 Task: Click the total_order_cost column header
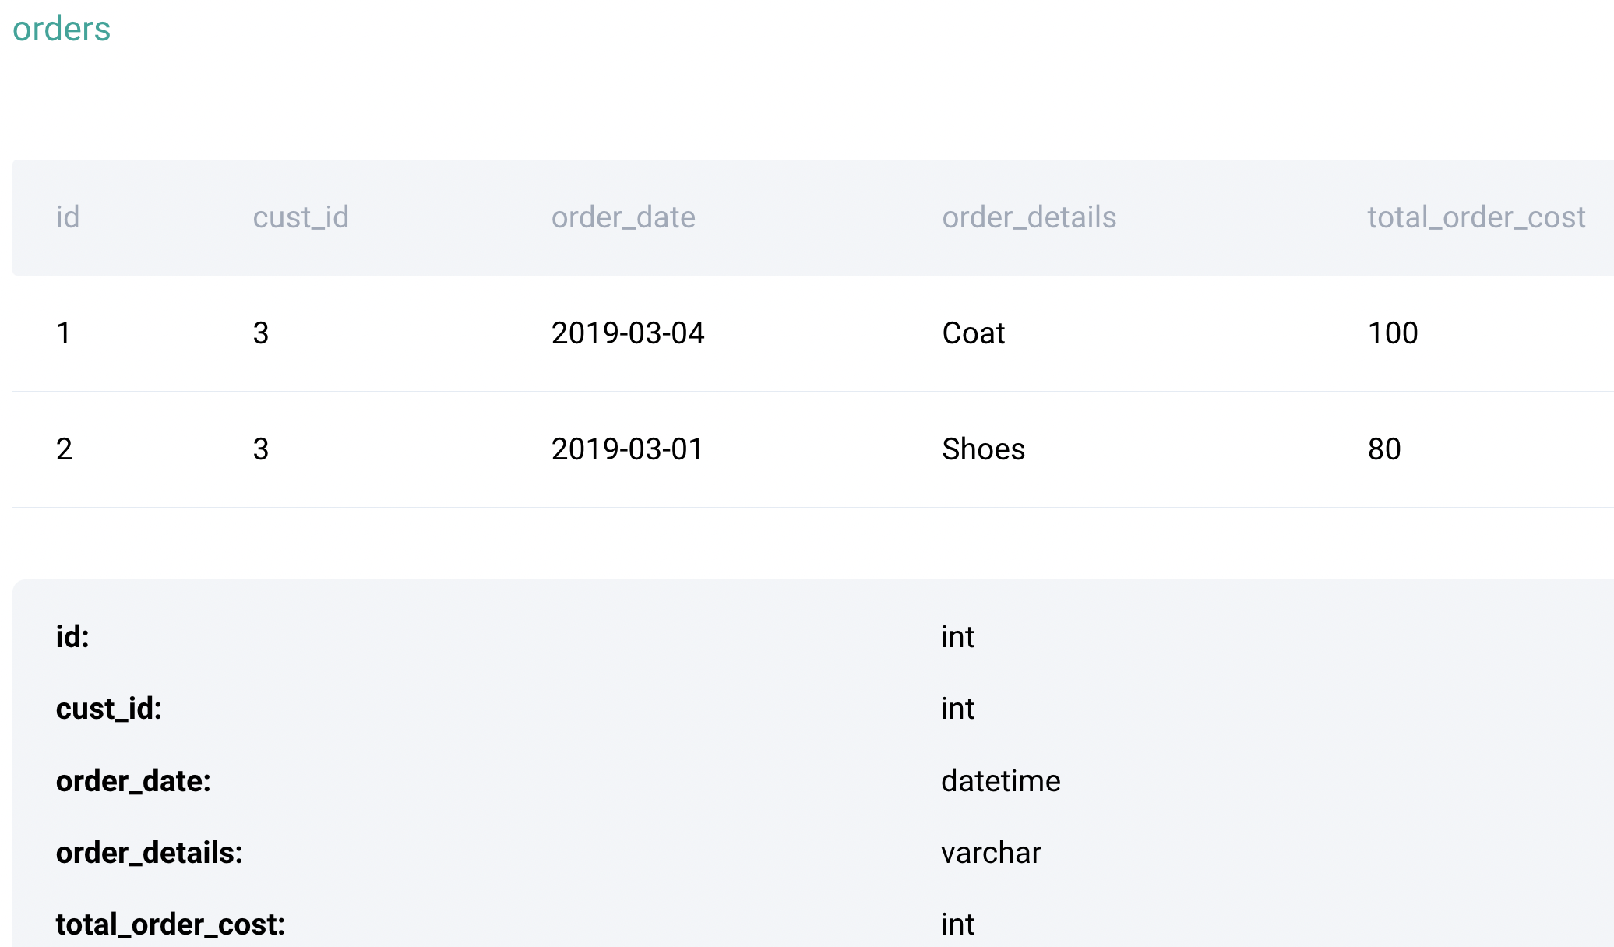point(1476,217)
